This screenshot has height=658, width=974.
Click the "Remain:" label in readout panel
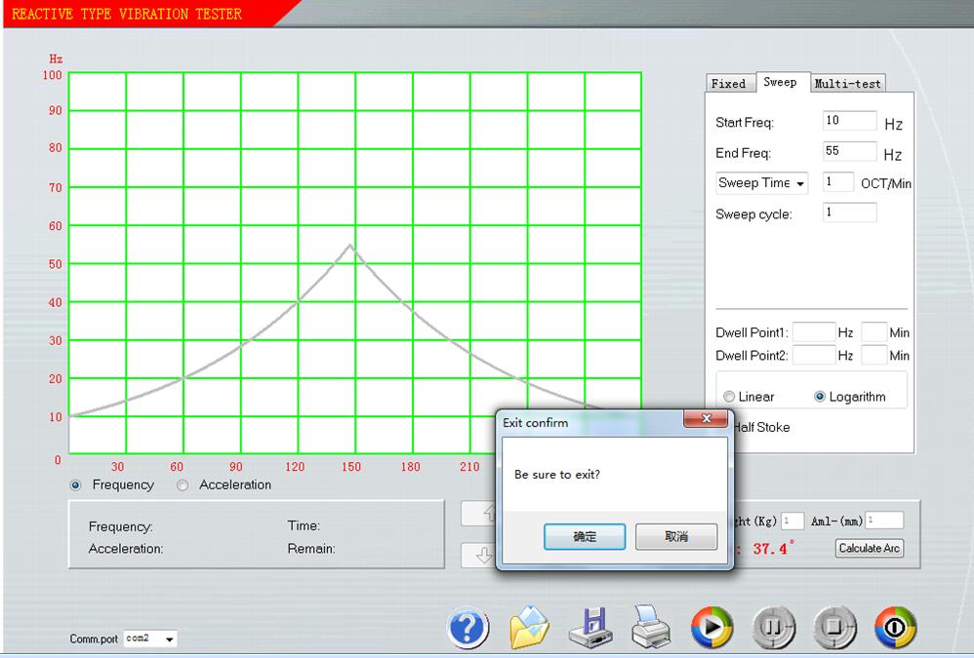pyautogui.click(x=311, y=549)
